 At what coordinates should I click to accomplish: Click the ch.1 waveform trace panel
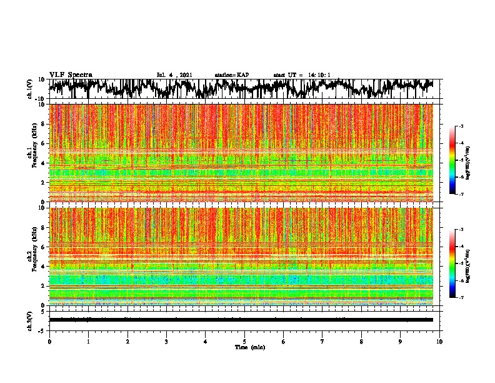point(246,89)
